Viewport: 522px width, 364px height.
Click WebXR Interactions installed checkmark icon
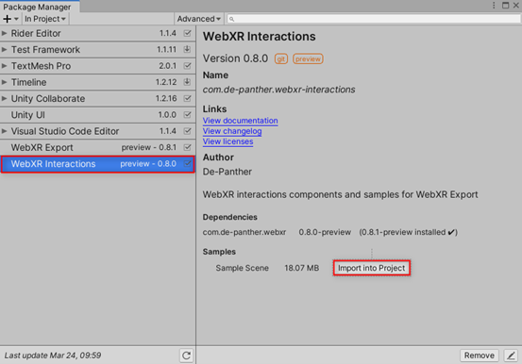point(188,163)
